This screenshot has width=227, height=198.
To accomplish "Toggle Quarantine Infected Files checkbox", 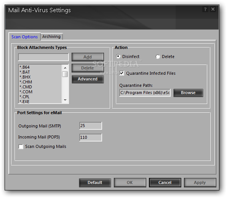I will [x=122, y=73].
